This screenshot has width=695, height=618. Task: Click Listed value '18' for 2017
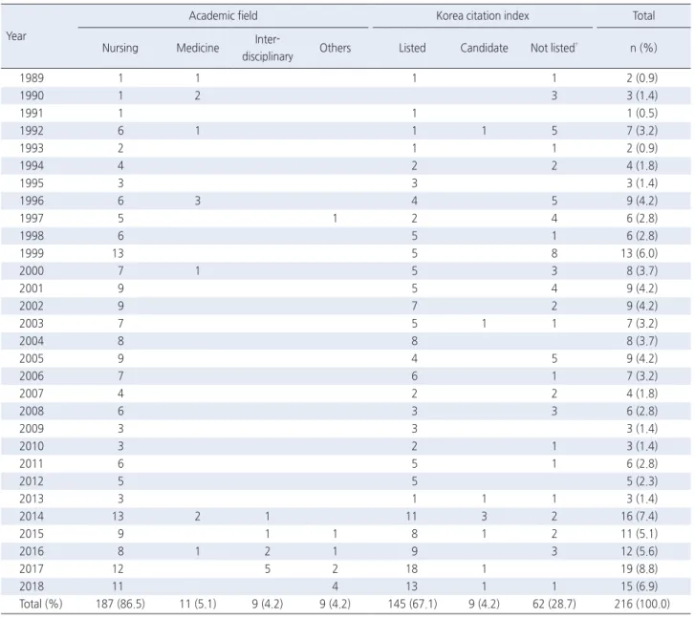pyautogui.click(x=412, y=569)
